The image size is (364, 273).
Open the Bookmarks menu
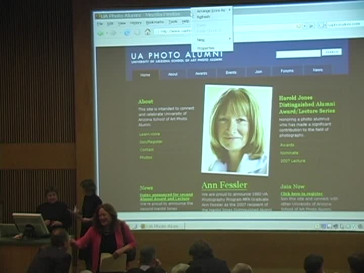pos(155,22)
